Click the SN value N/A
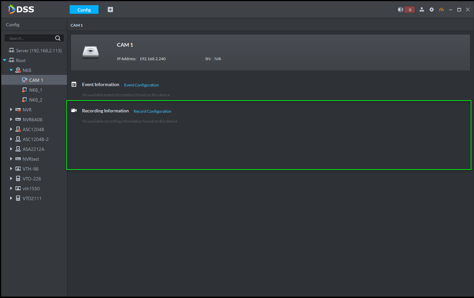Viewport: 474px width, 298px height. coord(218,59)
